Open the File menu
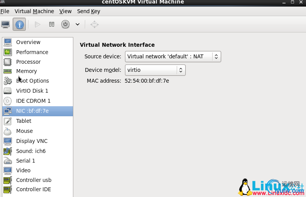The height and width of the screenshot is (197, 306). click(x=5, y=11)
